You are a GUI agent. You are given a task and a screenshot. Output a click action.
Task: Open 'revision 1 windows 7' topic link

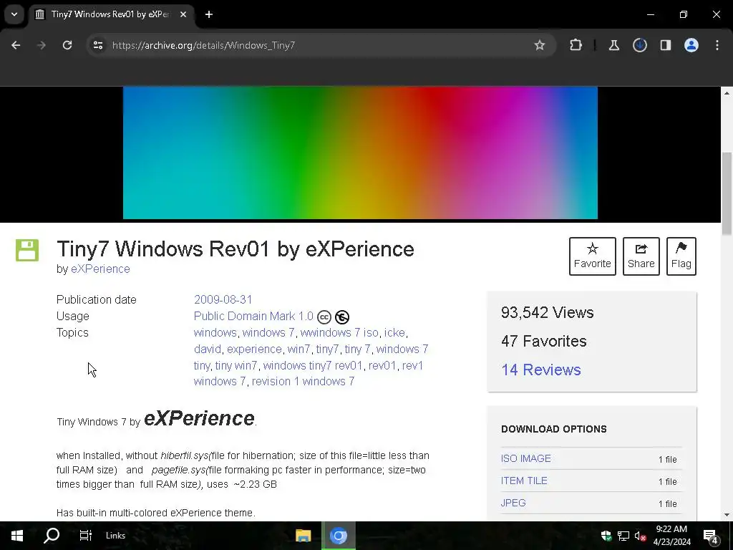(x=303, y=381)
